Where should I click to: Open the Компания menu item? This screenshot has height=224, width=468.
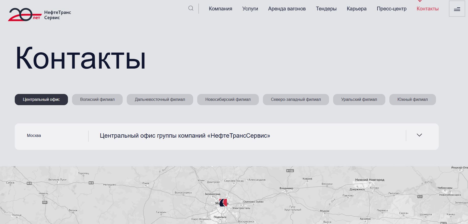click(x=220, y=9)
